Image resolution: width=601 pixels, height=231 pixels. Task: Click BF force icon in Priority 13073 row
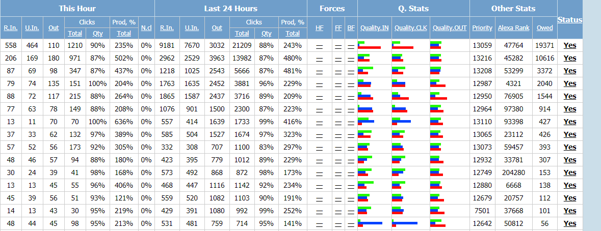pyautogui.click(x=351, y=149)
